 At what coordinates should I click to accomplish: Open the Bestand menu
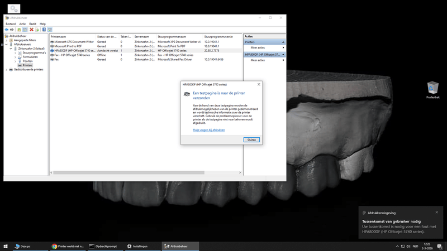coord(11,24)
